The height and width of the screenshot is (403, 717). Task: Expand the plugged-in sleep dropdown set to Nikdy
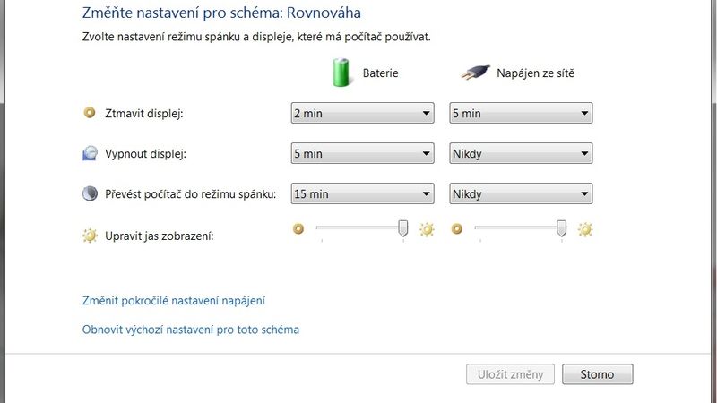click(x=521, y=193)
